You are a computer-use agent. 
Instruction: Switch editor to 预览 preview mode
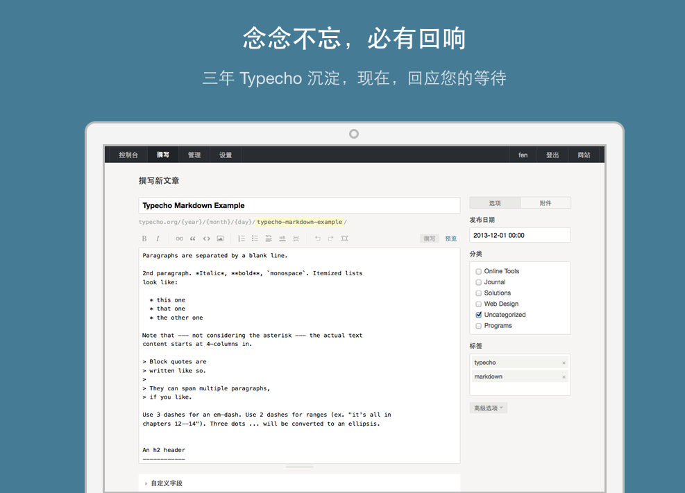click(x=451, y=239)
